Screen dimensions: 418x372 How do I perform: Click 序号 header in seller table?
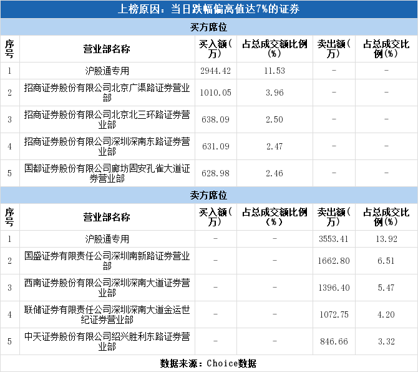pos(9,217)
